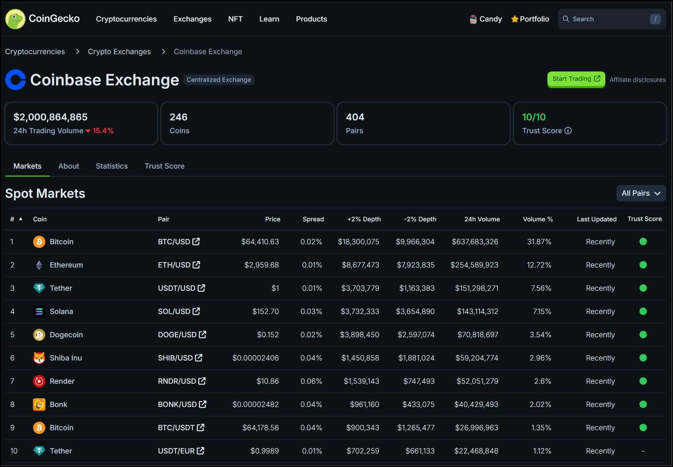Open external link icon beside USDT/EUR

click(x=201, y=451)
